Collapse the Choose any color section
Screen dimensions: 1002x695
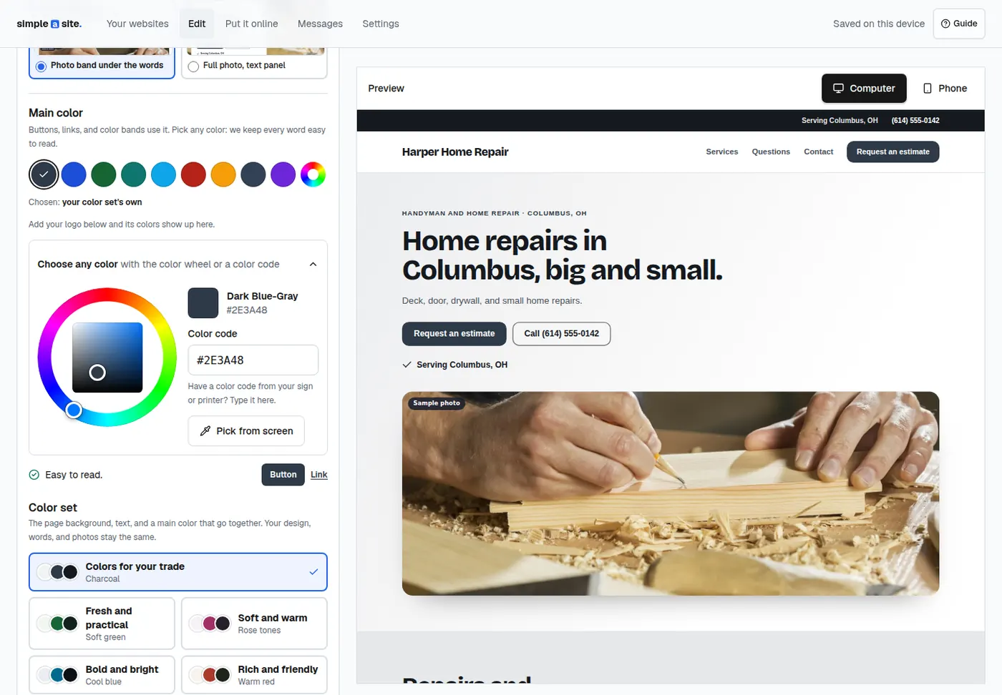[178, 265]
